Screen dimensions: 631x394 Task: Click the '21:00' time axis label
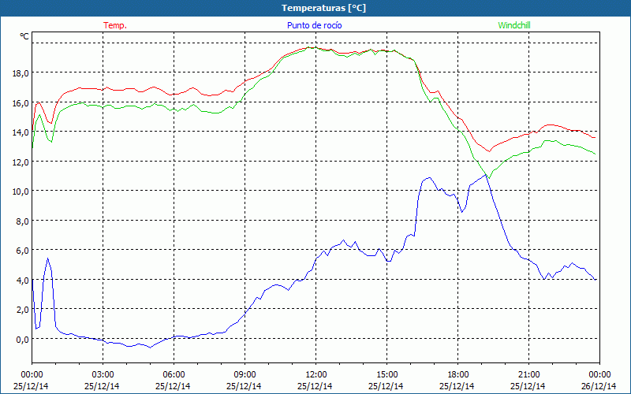point(528,375)
